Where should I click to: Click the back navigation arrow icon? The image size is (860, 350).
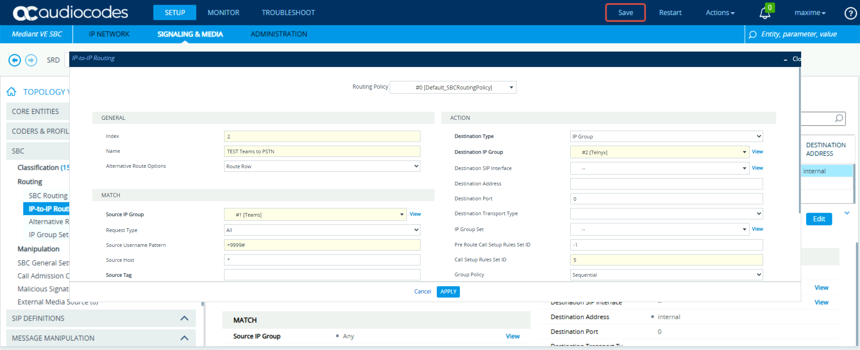[x=15, y=60]
